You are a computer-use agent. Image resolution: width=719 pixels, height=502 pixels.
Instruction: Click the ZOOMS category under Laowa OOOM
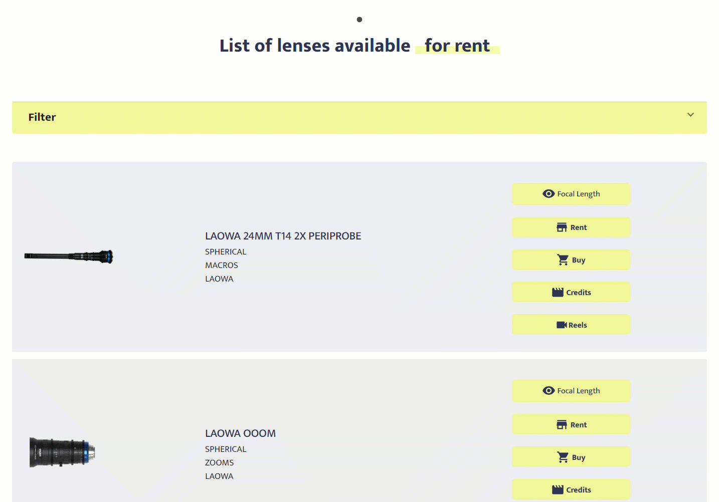point(219,463)
